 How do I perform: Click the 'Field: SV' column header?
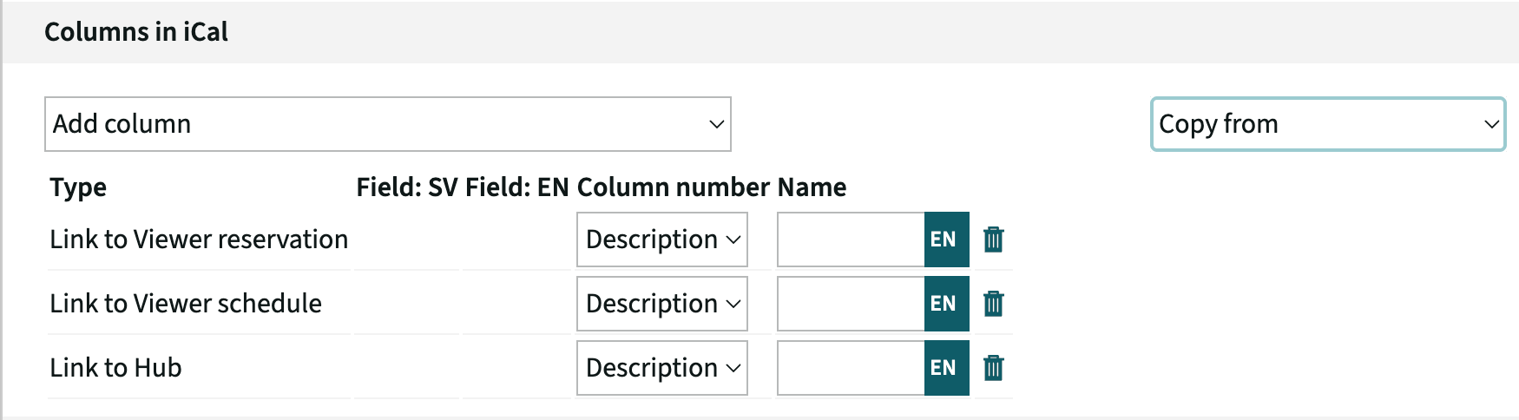pyautogui.click(x=407, y=187)
